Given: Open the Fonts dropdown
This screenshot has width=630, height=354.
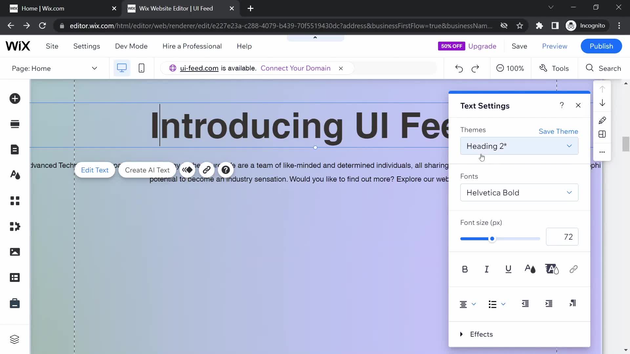Looking at the screenshot, I should tap(519, 192).
